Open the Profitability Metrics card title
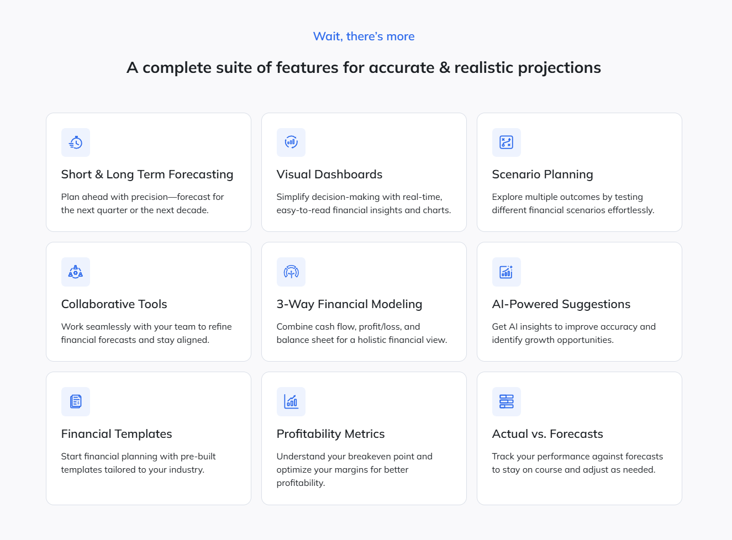The image size is (732, 540). tap(331, 434)
